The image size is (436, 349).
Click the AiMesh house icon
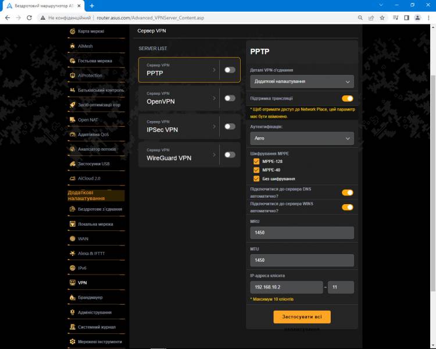(73, 46)
